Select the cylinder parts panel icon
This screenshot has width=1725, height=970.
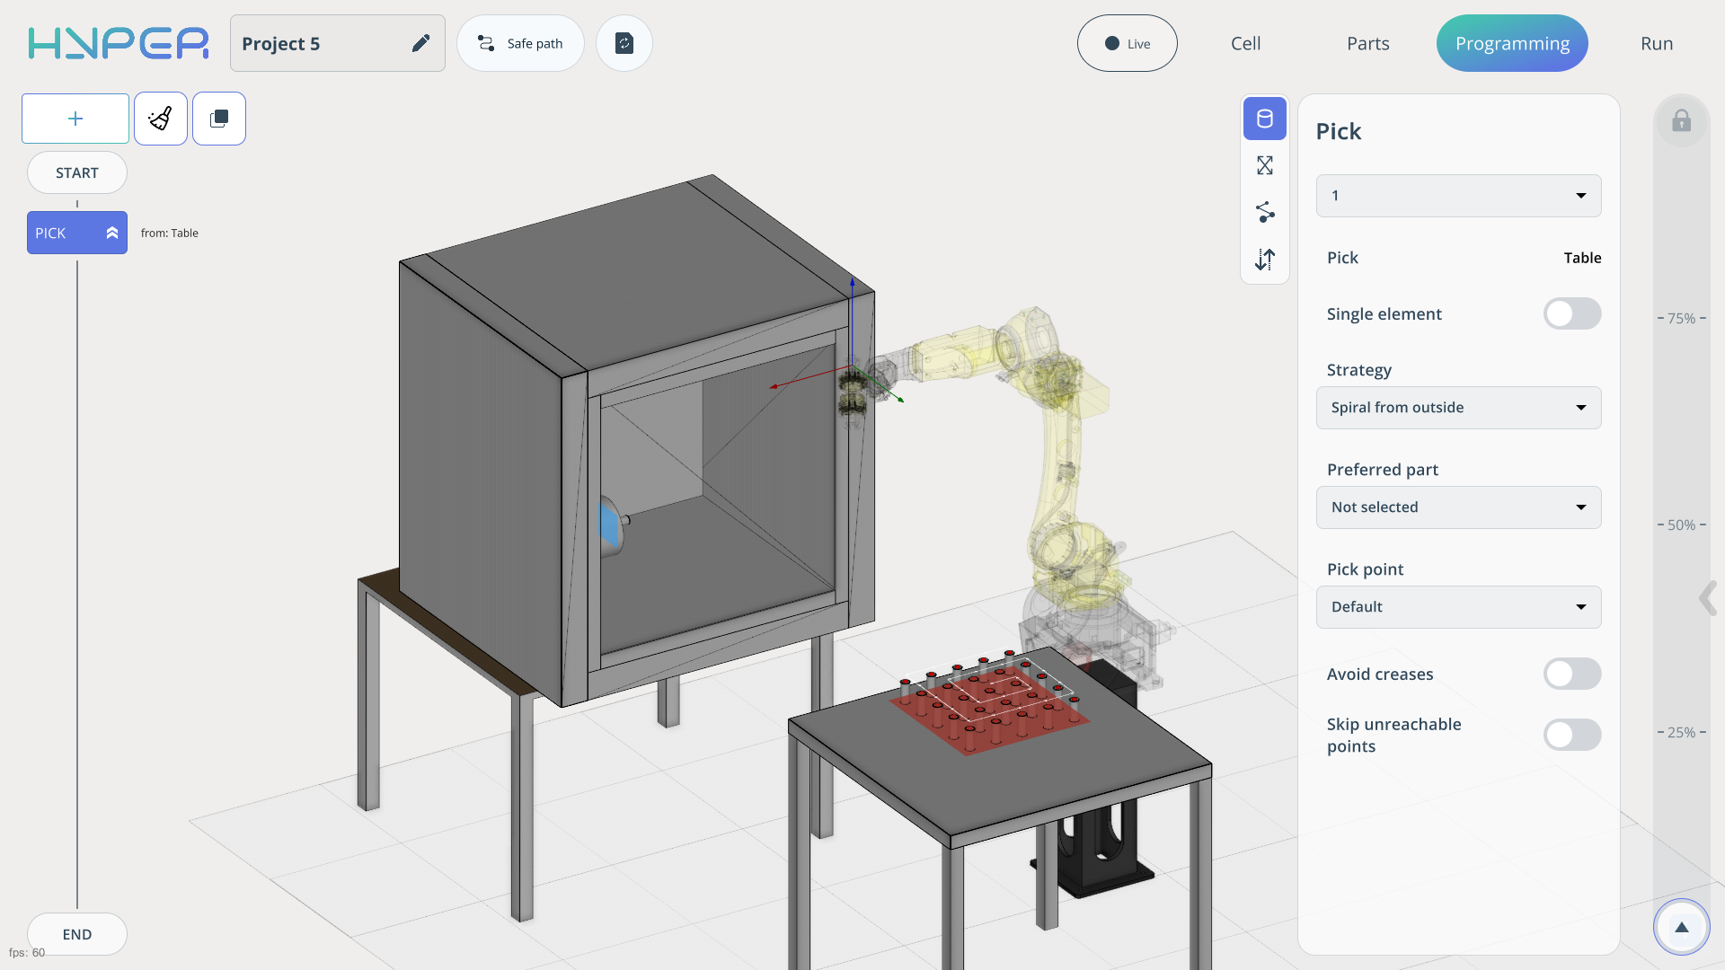[x=1264, y=119]
